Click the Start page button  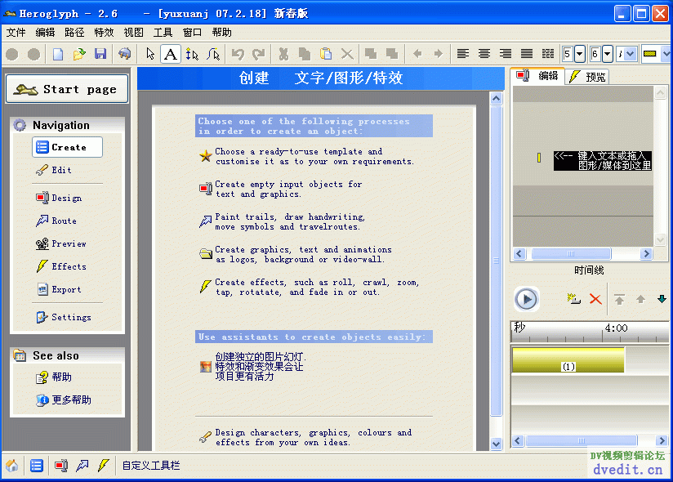click(x=67, y=89)
